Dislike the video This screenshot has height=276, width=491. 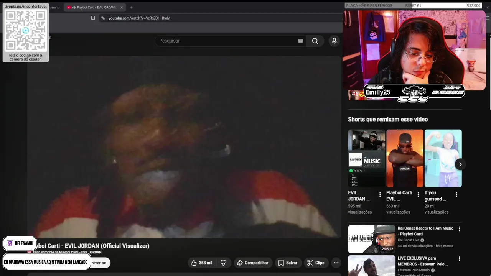(223, 263)
